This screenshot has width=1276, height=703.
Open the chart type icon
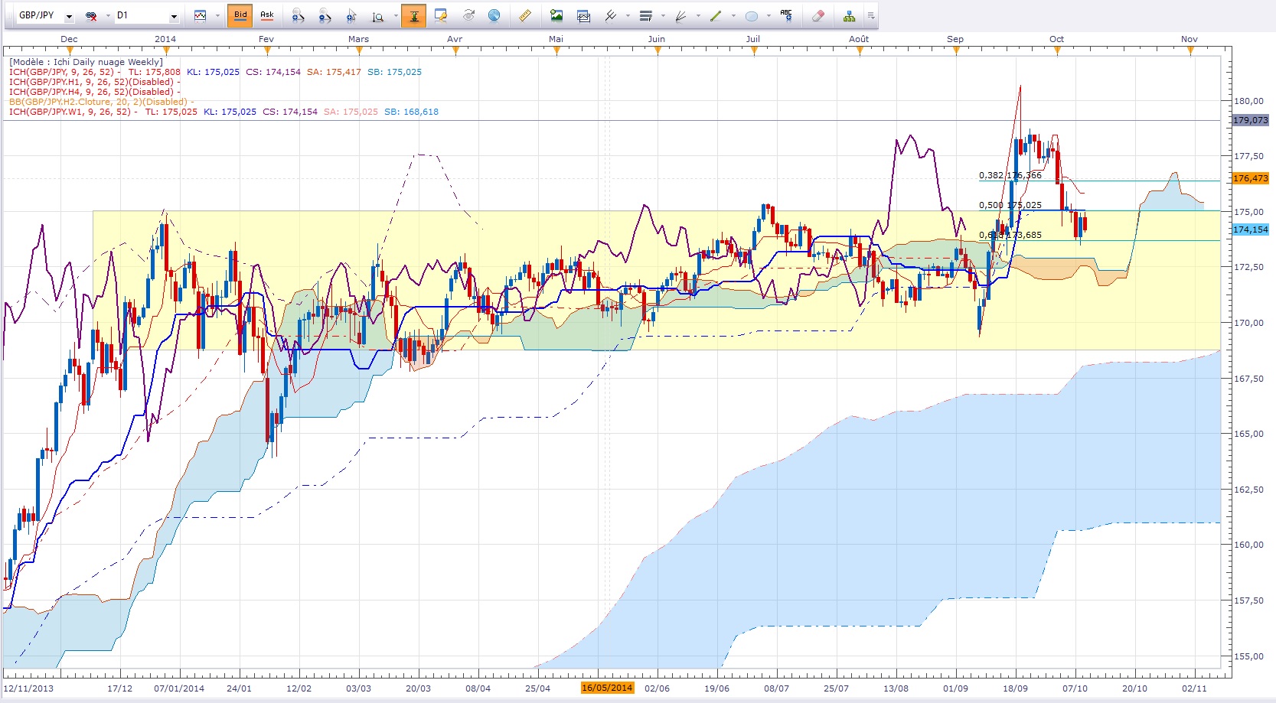tap(201, 16)
